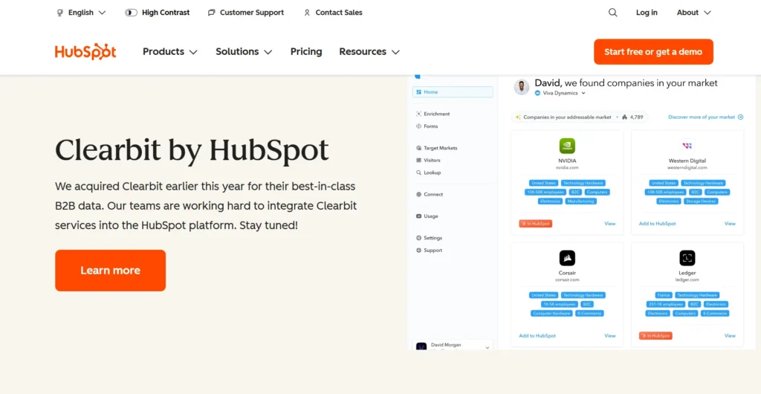This screenshot has width=761, height=394.
Task: Click Start free or get a demo
Action: point(653,51)
